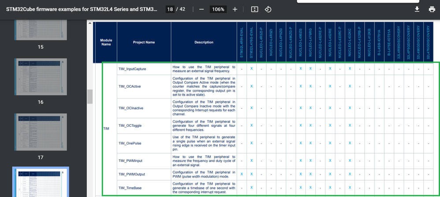Download the PDF file
Image resolution: width=440 pixels, height=197 pixels.
click(x=417, y=9)
